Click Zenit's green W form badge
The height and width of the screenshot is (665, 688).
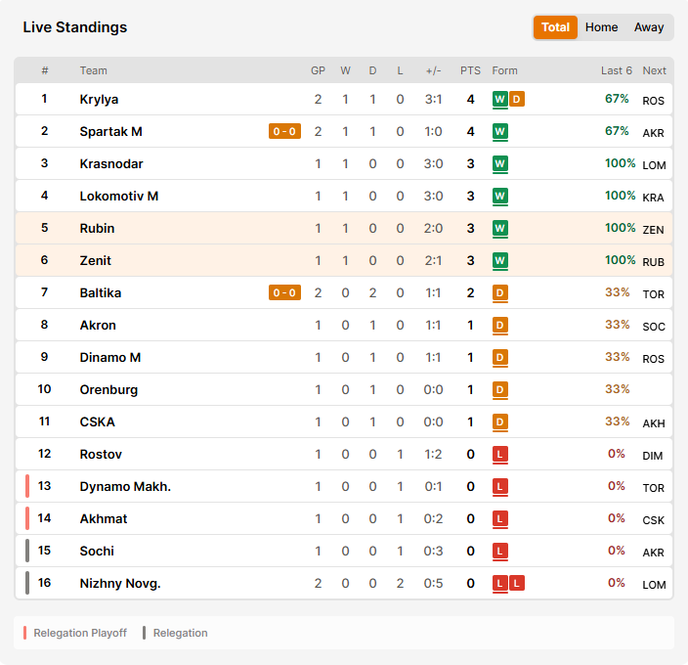pyautogui.click(x=499, y=261)
